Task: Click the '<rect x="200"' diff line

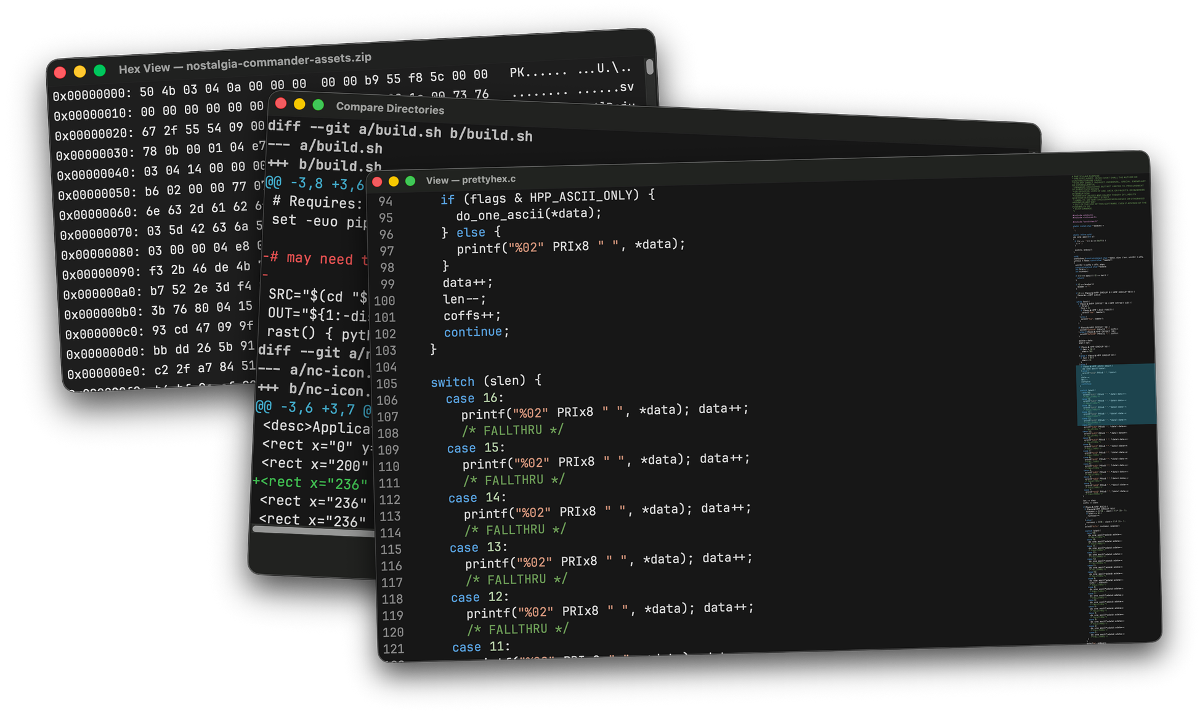Action: coord(315,463)
